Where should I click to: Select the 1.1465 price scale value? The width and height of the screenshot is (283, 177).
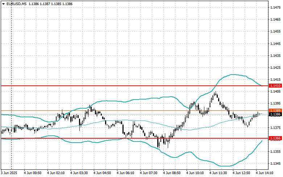[275, 19]
